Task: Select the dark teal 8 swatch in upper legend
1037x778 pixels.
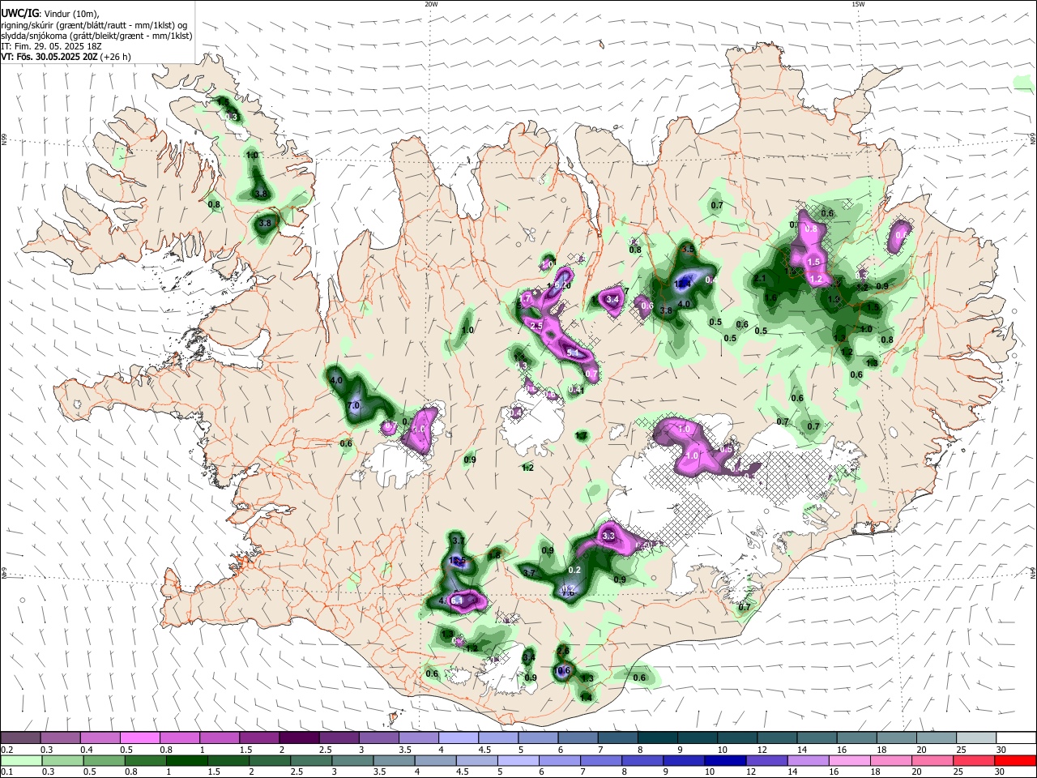Action: (x=656, y=737)
